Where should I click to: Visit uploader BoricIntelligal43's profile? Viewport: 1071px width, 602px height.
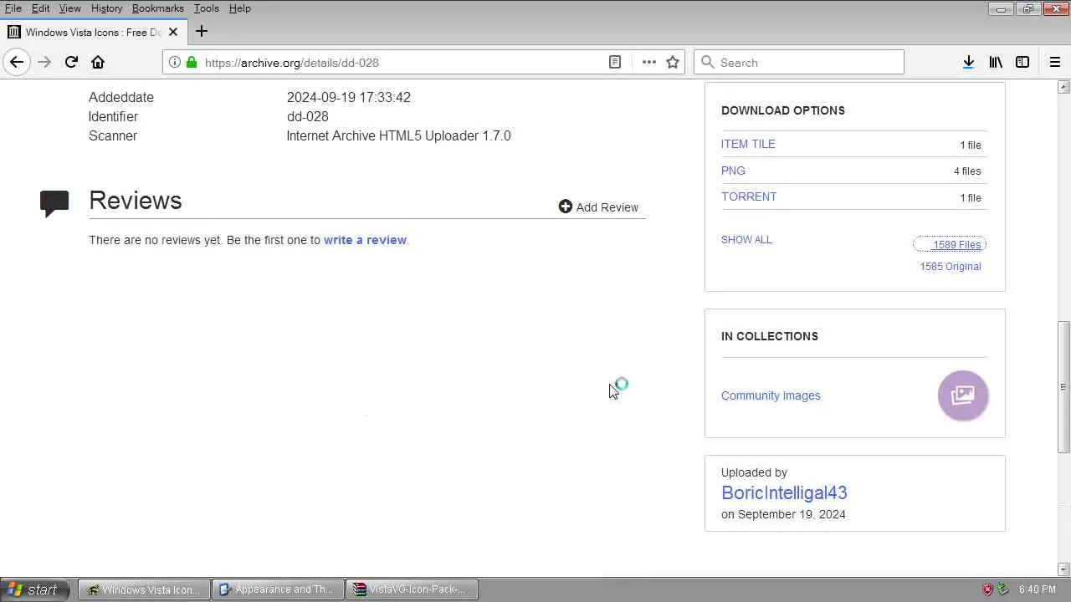click(784, 492)
